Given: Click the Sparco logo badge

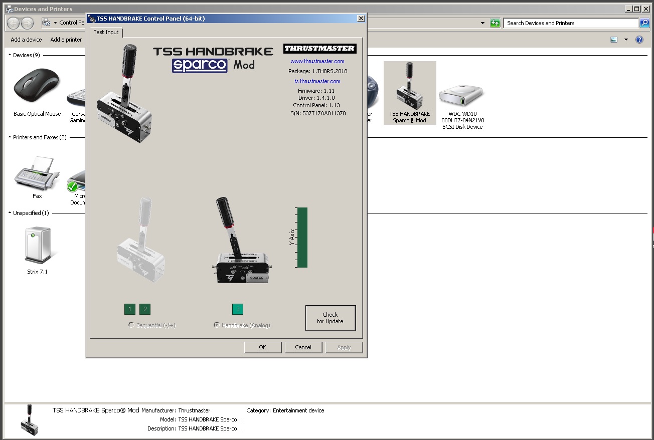Looking at the screenshot, I should pyautogui.click(x=200, y=66).
